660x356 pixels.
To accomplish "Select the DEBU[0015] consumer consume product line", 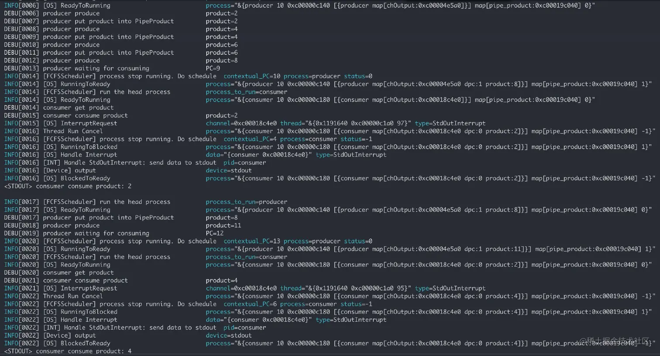I will click(x=121, y=115).
